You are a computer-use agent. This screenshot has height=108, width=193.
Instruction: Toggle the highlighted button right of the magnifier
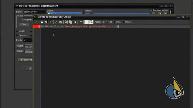click(87, 22)
